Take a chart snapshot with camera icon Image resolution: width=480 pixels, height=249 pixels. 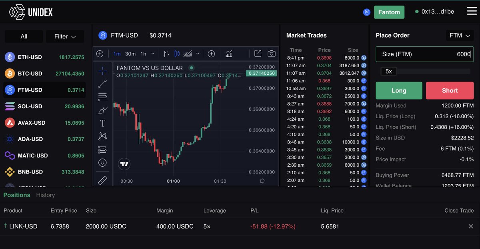click(x=271, y=54)
